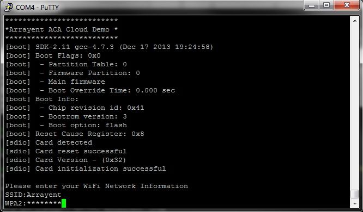Maximize the COM4 PuTTY window
Screen dimensions: 363x212
tap(326, 5)
